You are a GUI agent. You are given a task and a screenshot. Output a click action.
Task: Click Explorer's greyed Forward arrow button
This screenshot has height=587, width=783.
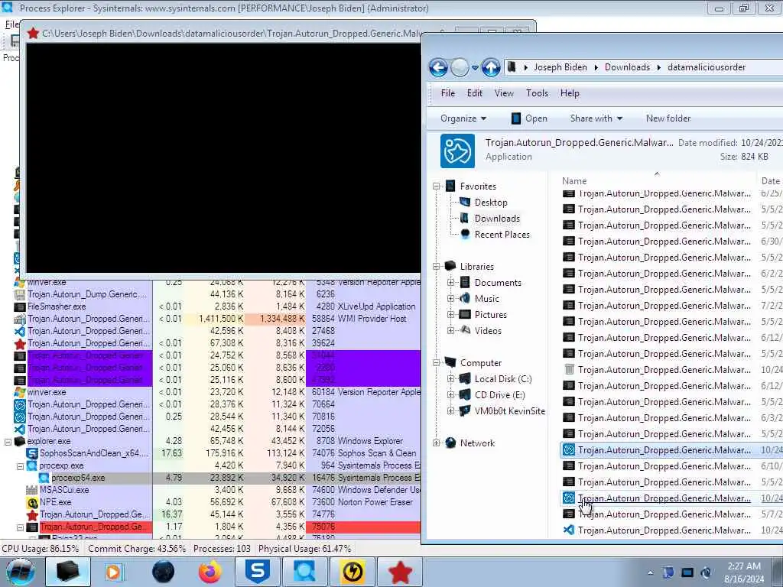click(x=460, y=67)
